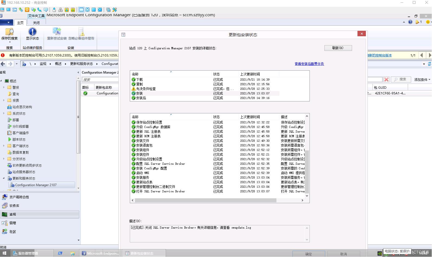Click the green up-down transfer arrows icon

pyautogui.click(x=21, y=10)
